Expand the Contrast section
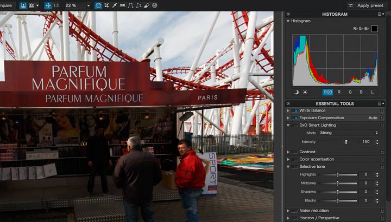The width and height of the screenshot is (391, 222). [x=288, y=152]
